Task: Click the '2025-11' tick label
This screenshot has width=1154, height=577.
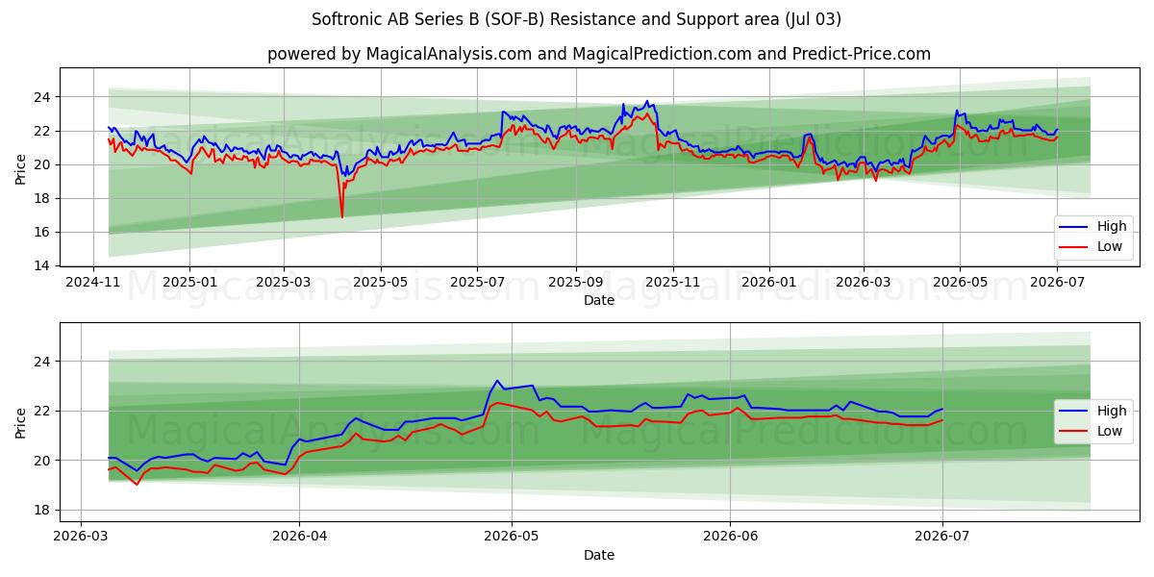Action: [x=673, y=283]
